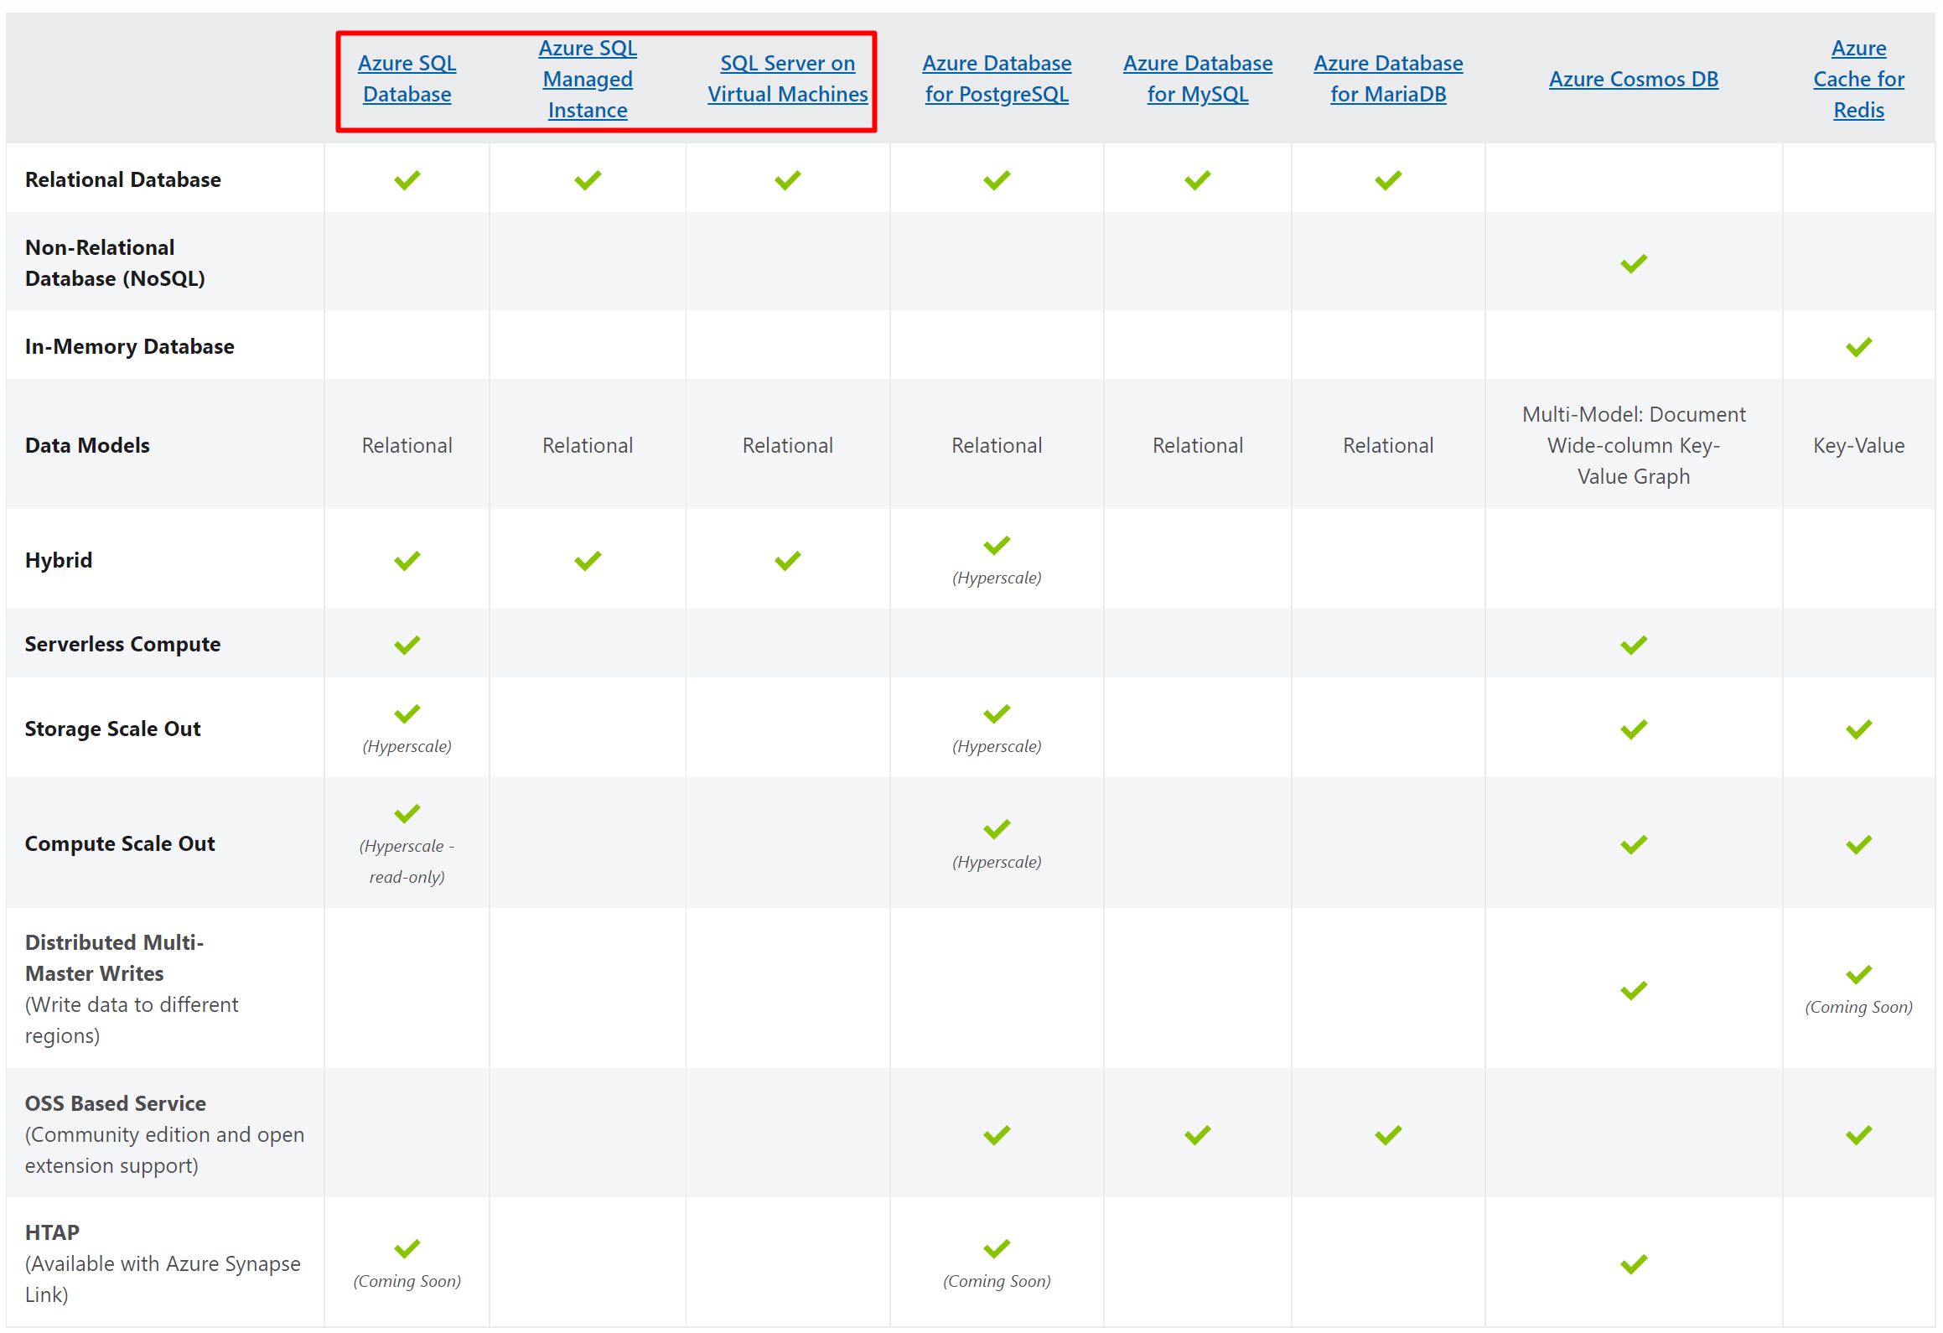Click Cosmos DB Multi-Model data models text
Image resolution: width=1943 pixels, height=1333 pixels.
(1633, 445)
